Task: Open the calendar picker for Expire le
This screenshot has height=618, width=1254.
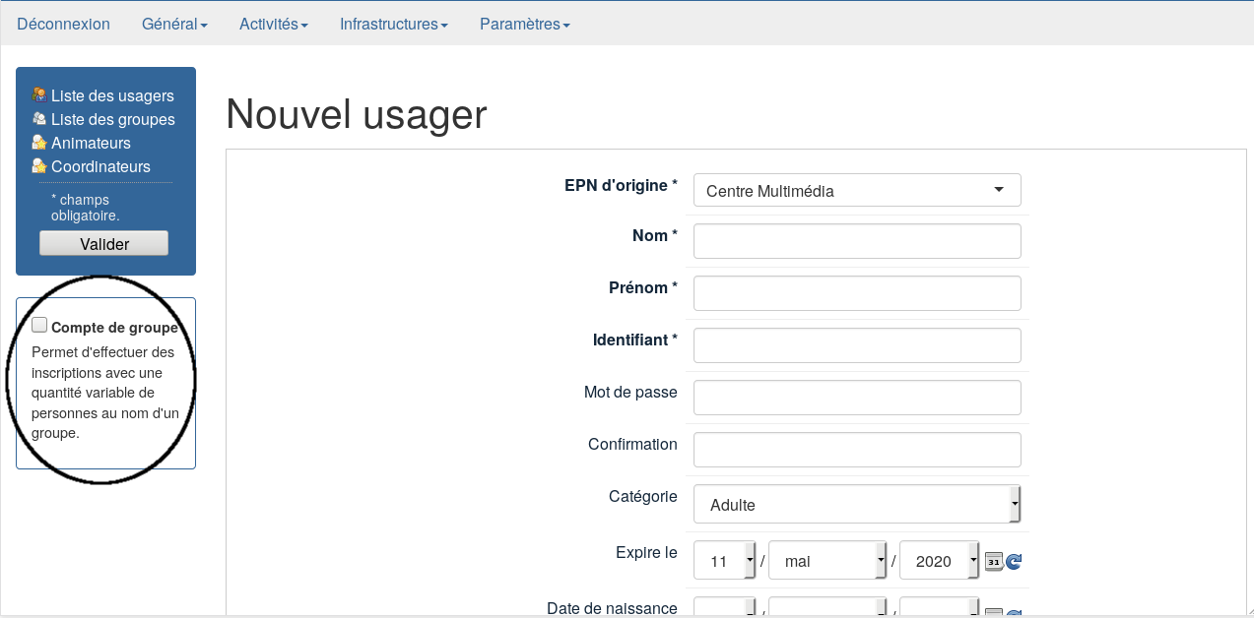Action: click(994, 562)
